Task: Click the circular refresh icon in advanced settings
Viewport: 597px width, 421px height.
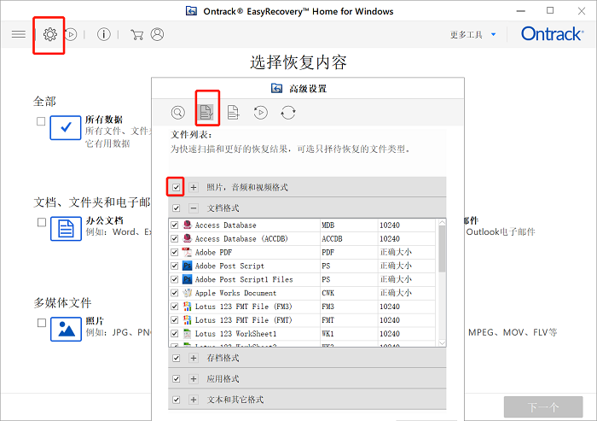Action: point(288,112)
